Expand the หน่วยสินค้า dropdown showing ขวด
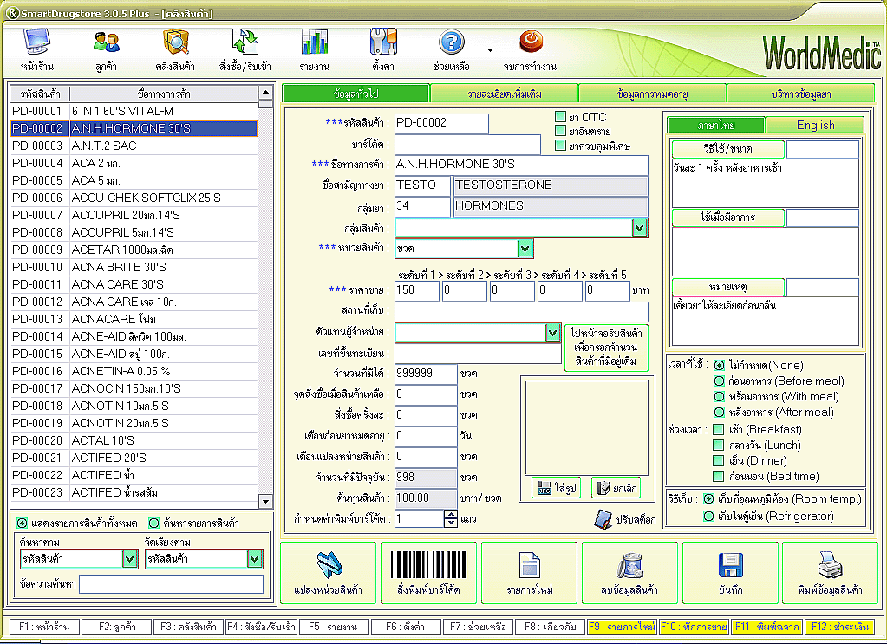 525,248
